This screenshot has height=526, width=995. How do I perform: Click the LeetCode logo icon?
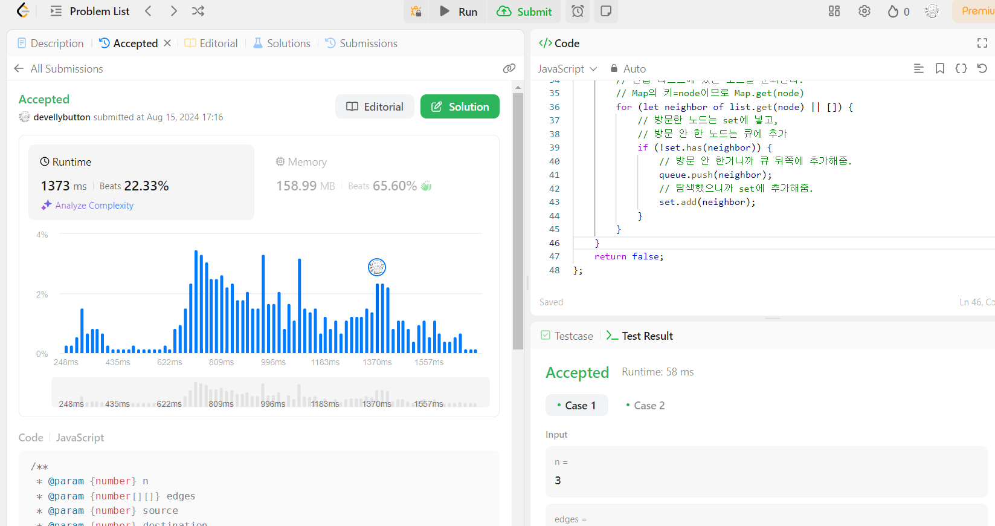(23, 11)
